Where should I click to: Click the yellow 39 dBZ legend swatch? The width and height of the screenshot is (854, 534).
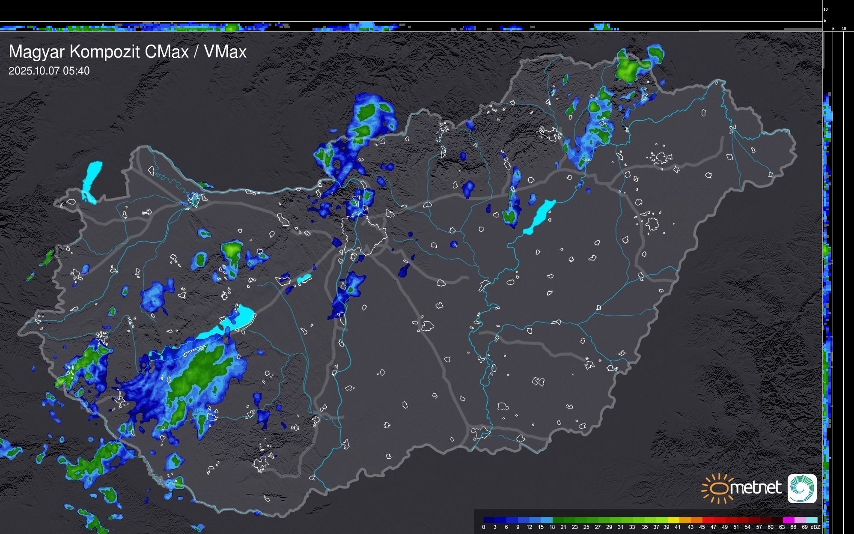[673, 520]
